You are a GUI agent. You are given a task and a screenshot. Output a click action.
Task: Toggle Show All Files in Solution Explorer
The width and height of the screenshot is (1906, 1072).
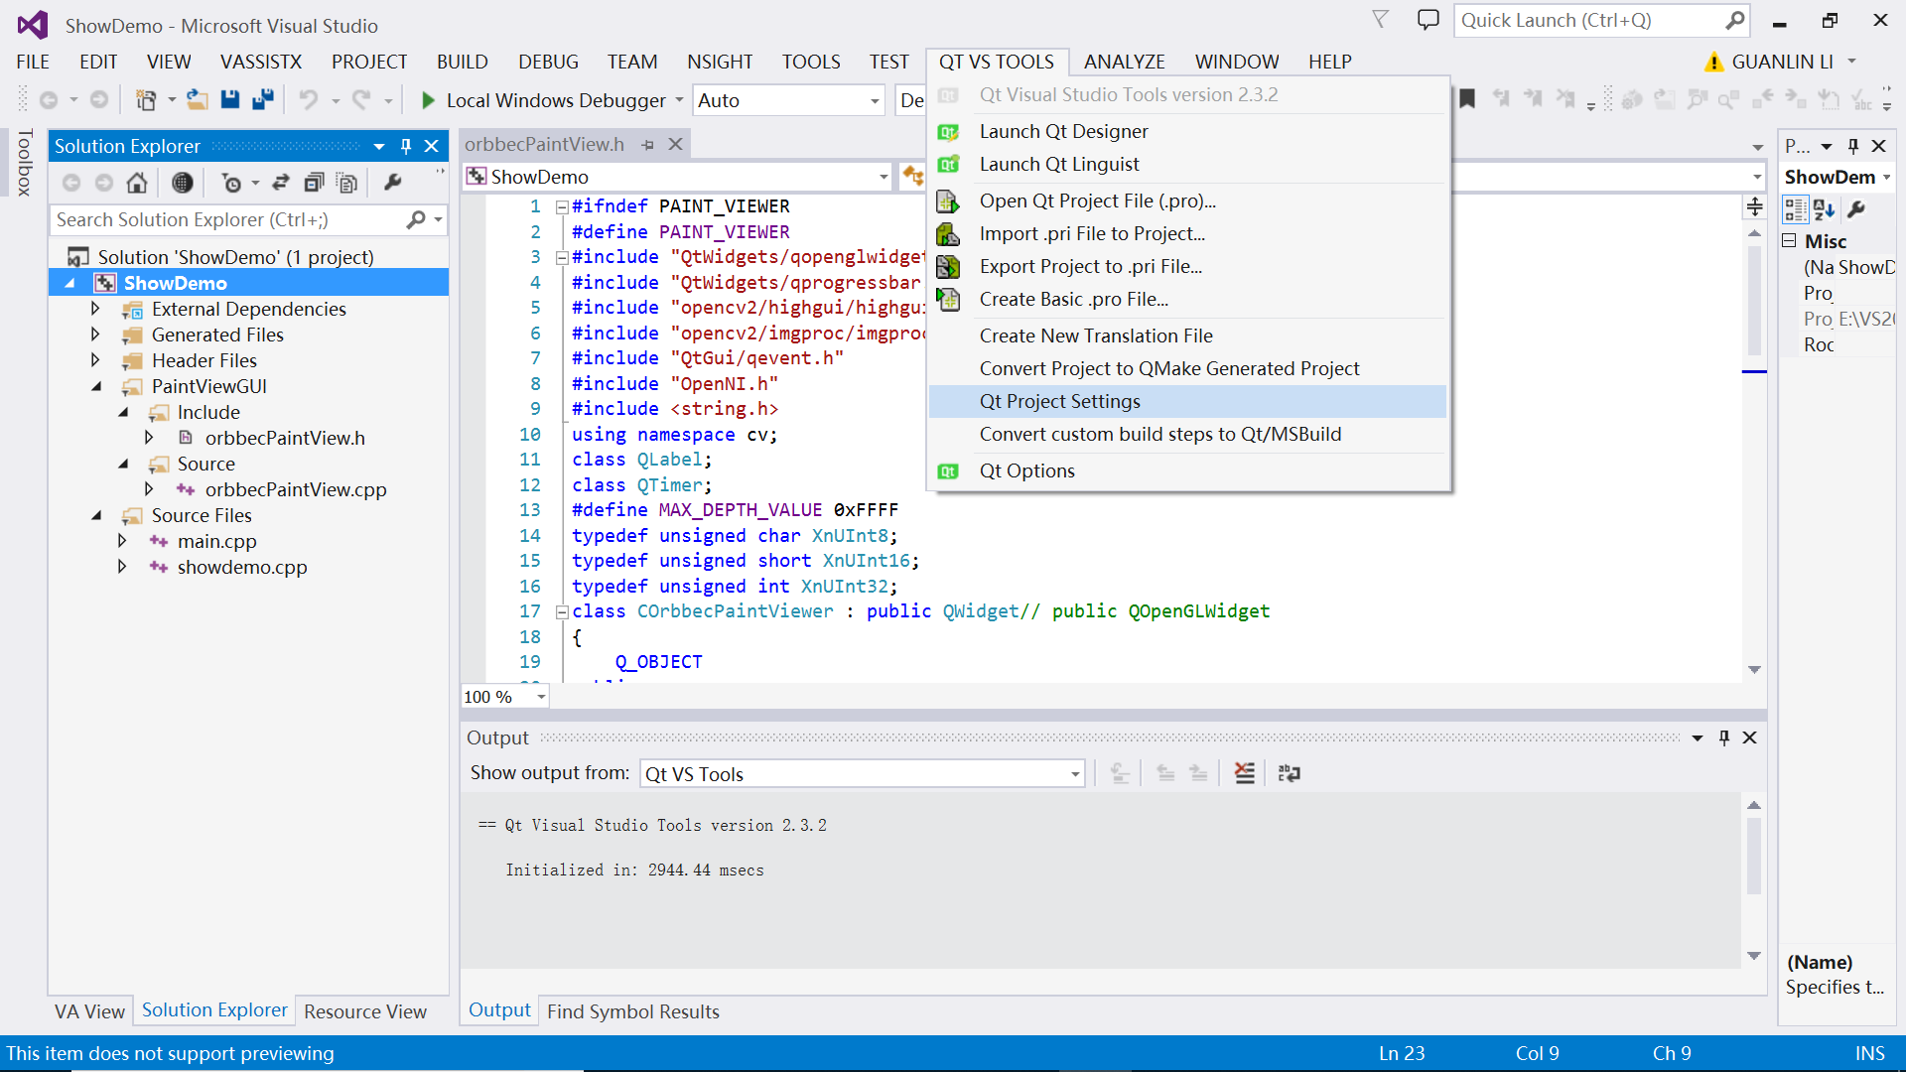(346, 183)
